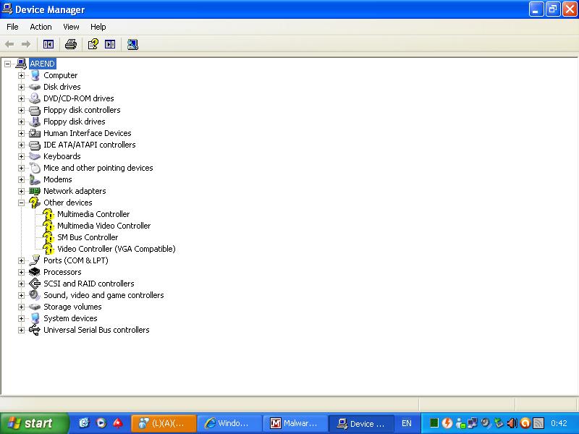The image size is (579, 434).
Task: Click the mouse icon for pointing devices
Action: [35, 168]
